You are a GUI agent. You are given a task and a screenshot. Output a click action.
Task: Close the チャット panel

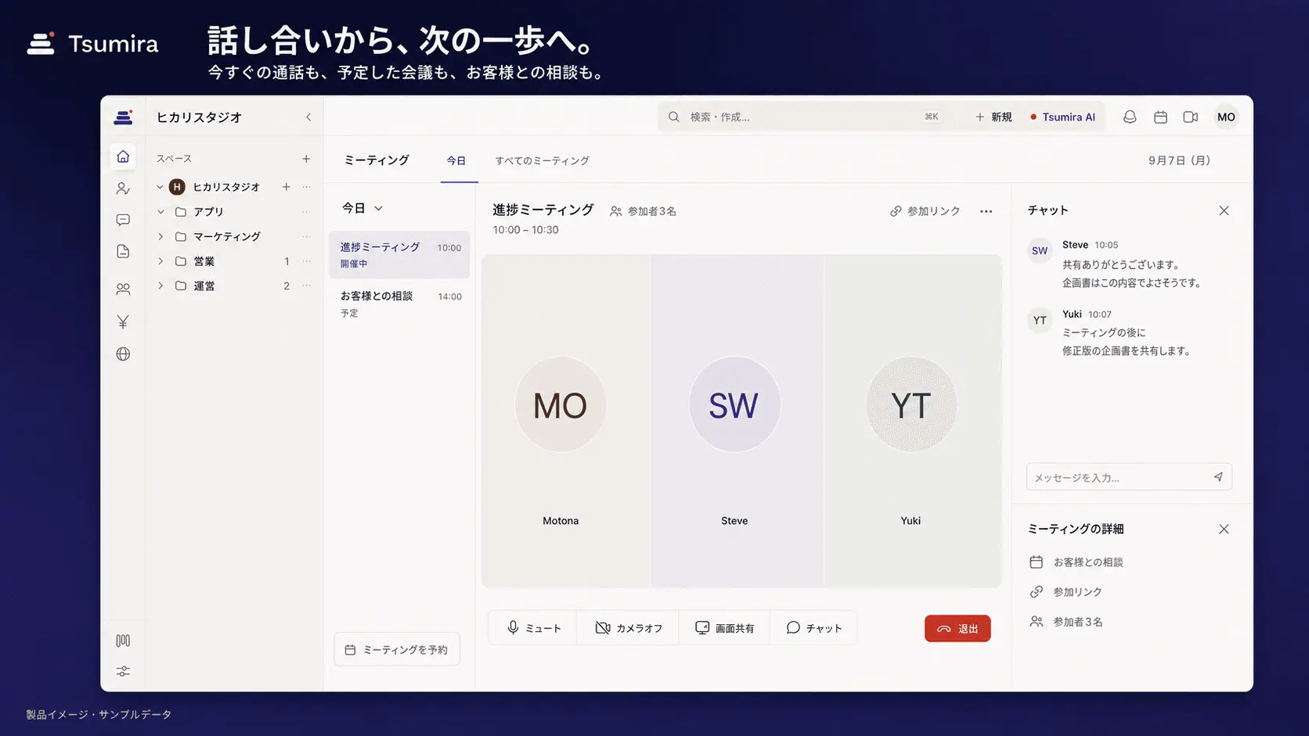1224,210
